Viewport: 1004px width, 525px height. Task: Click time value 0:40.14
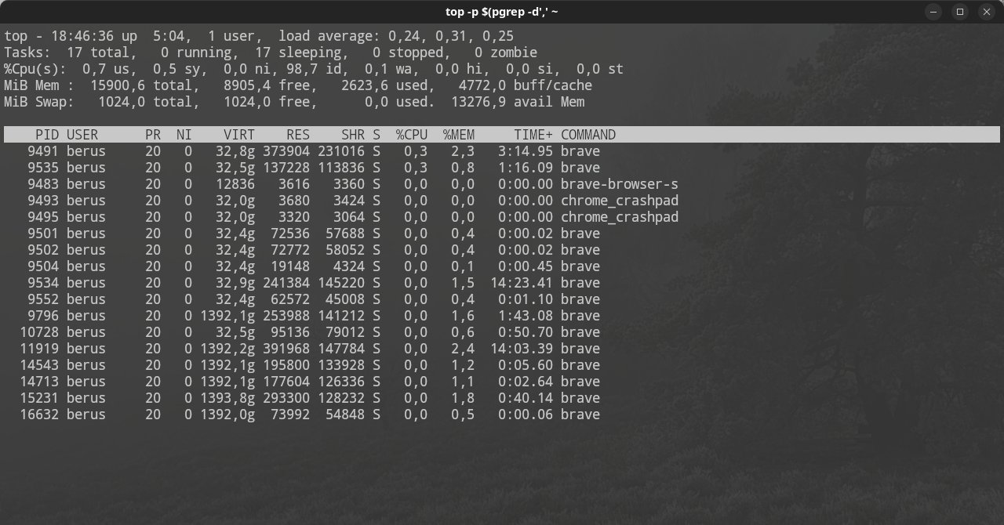pos(526,398)
